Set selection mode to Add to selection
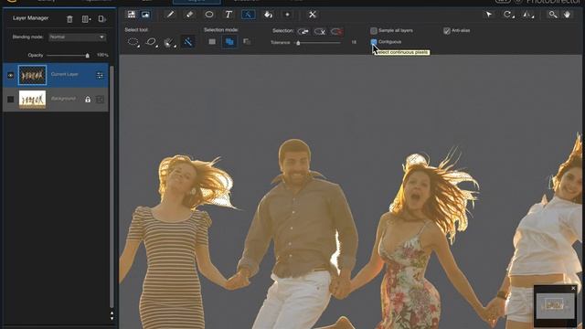 pyautogui.click(x=229, y=41)
